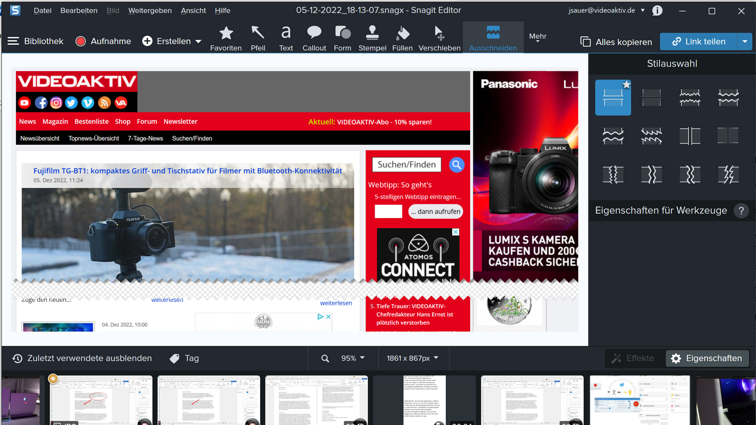756x425 pixels.
Task: Open the first starred thumbnail in tray
Action: click(x=101, y=400)
